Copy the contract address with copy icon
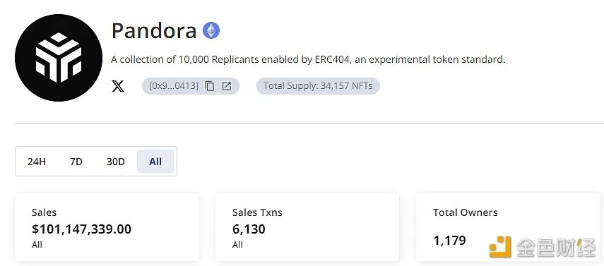The image size is (604, 266). pyautogui.click(x=210, y=86)
